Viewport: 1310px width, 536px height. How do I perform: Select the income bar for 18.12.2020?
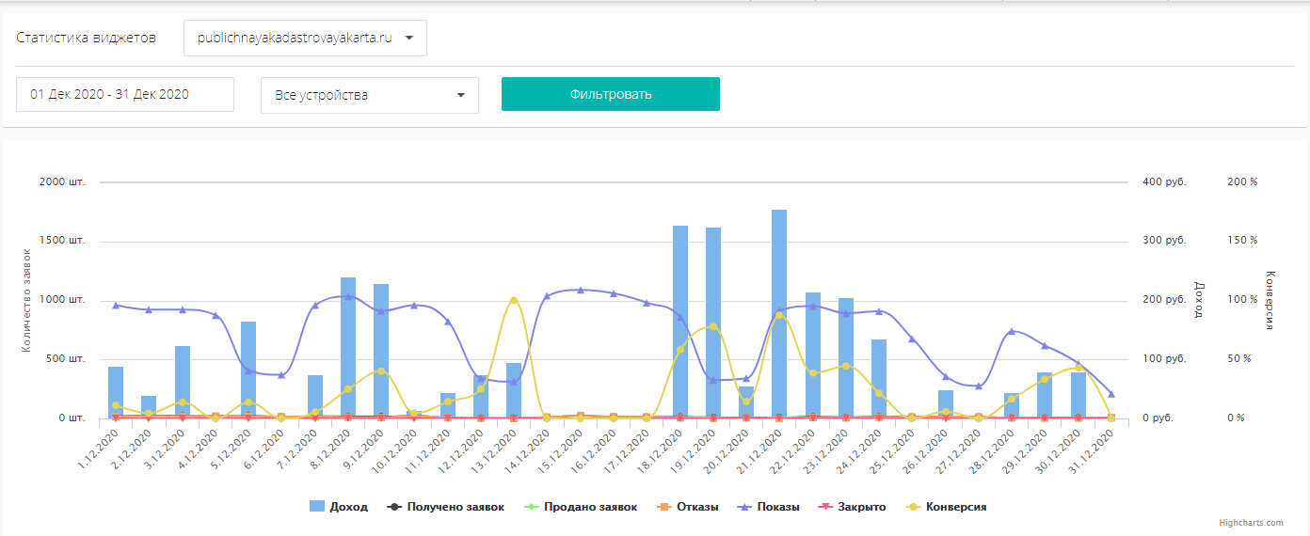tap(680, 322)
